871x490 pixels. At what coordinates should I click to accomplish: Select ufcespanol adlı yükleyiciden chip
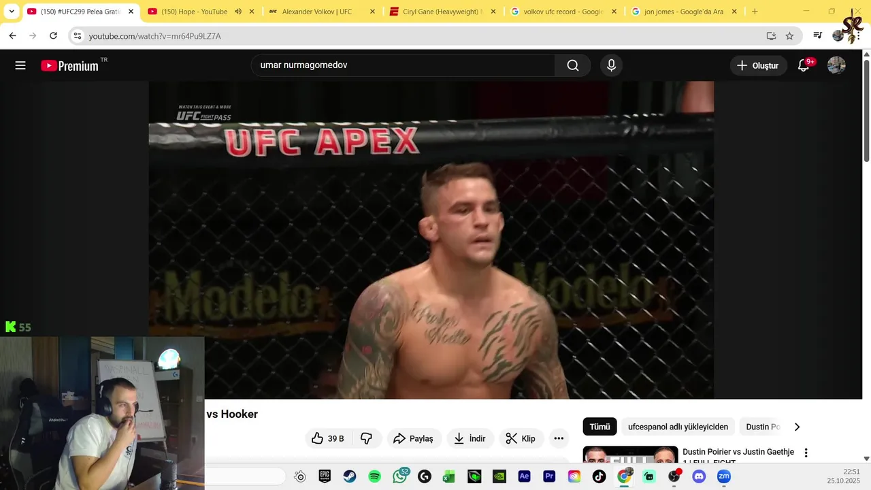pyautogui.click(x=678, y=427)
